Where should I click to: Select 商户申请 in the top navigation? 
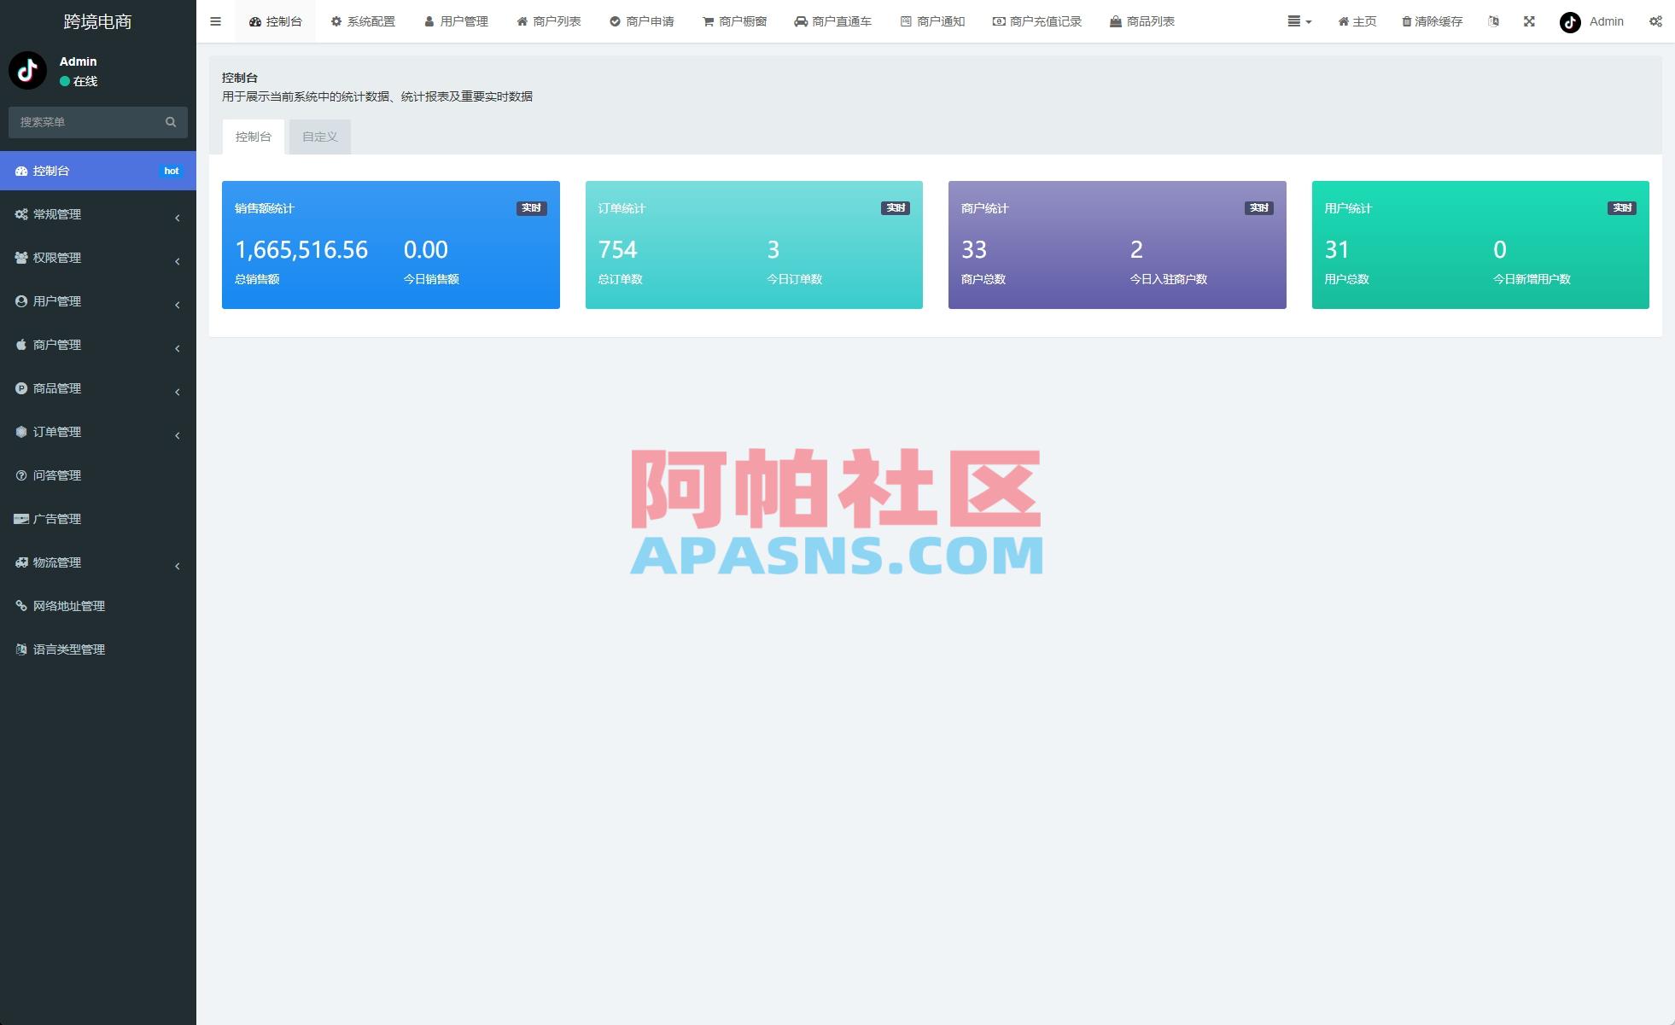[x=643, y=21]
